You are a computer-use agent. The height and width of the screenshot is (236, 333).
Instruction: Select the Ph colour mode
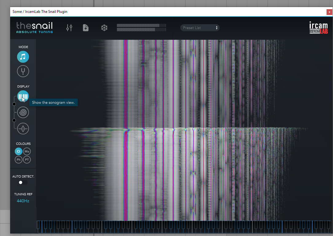[19, 159]
